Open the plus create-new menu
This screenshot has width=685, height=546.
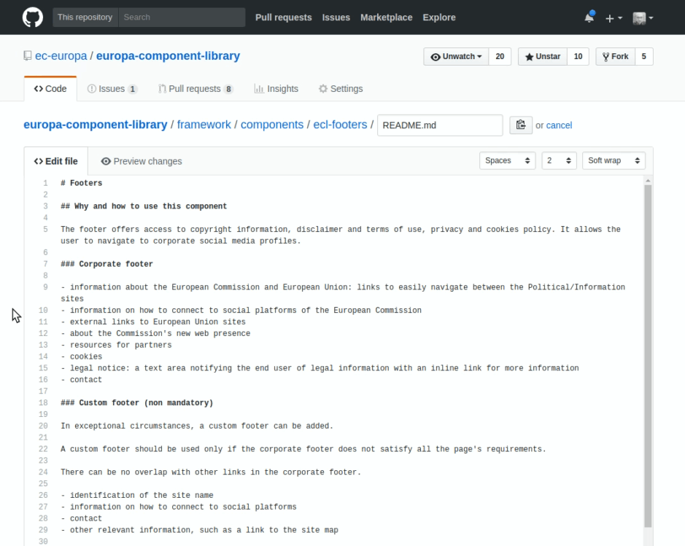tap(614, 18)
